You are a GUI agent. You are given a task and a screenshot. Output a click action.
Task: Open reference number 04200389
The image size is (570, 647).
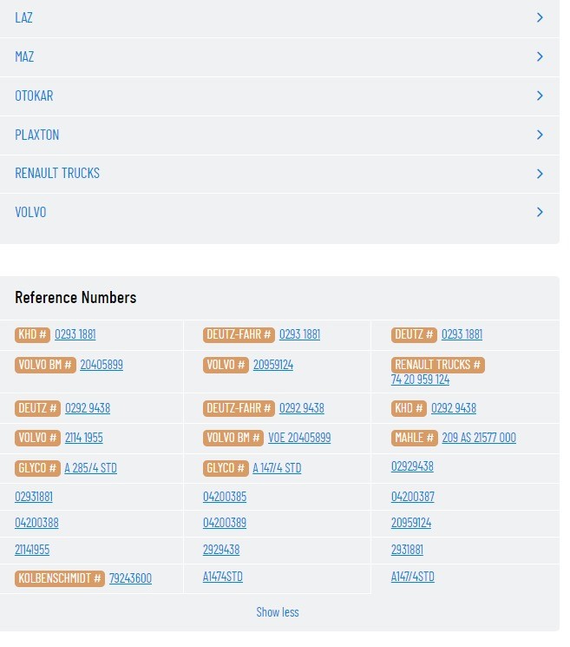[x=225, y=523]
